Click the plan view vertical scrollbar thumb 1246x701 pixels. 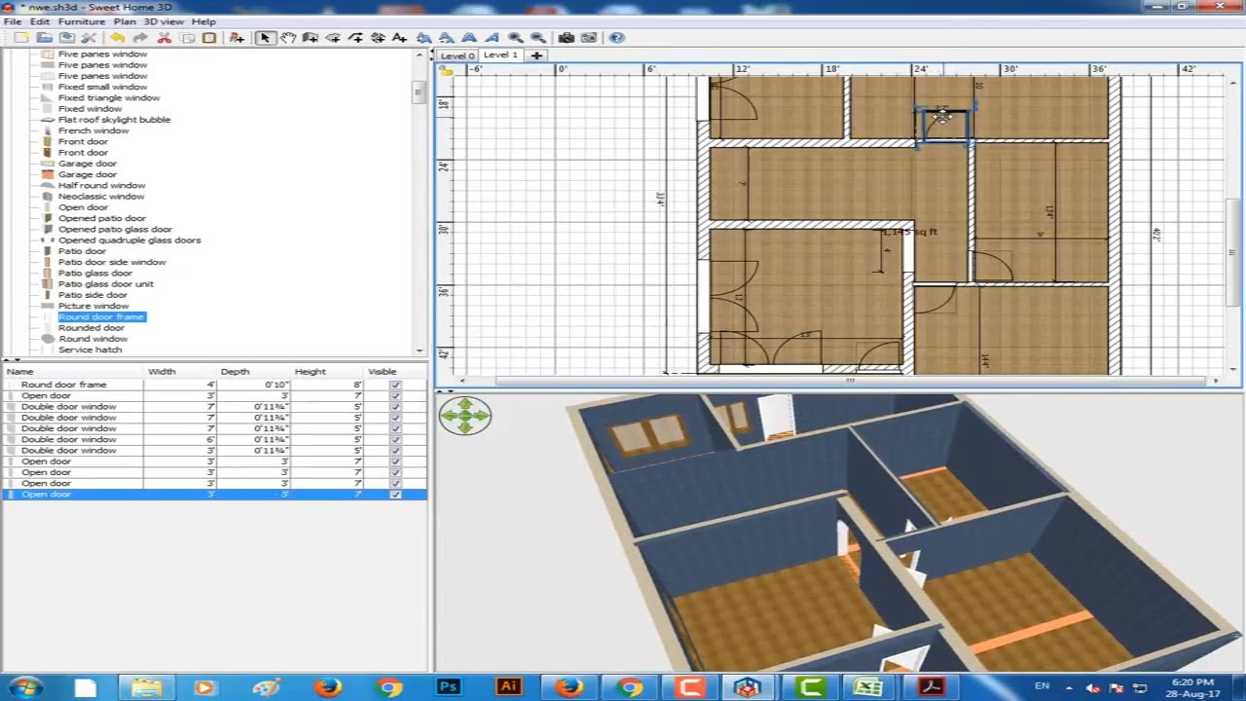[x=1234, y=252]
